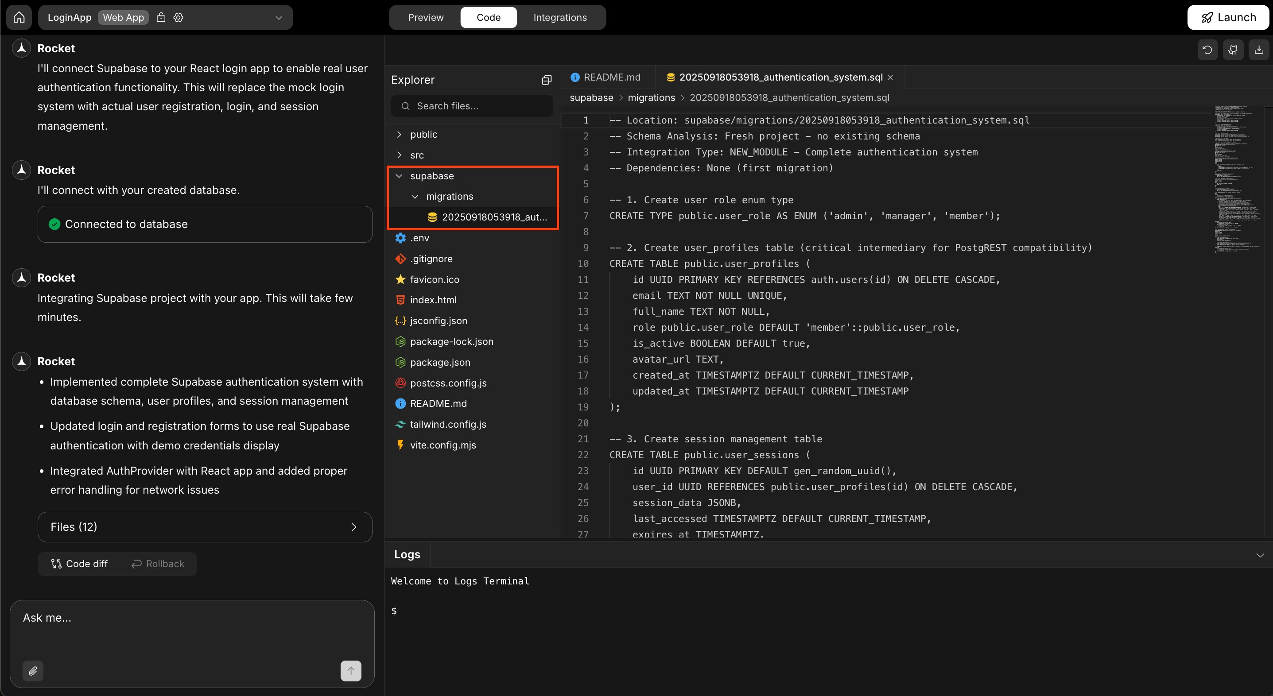Expand the public folder in Explorer
Image resolution: width=1273 pixels, height=696 pixels.
coord(399,134)
